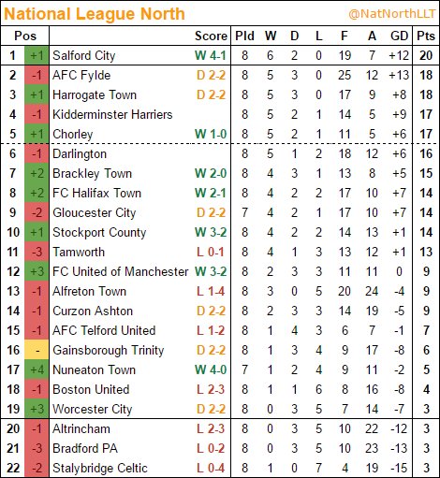Image resolution: width=440 pixels, height=478 pixels.
Task: Click the W 4-1 score for Salford
Action: [211, 56]
